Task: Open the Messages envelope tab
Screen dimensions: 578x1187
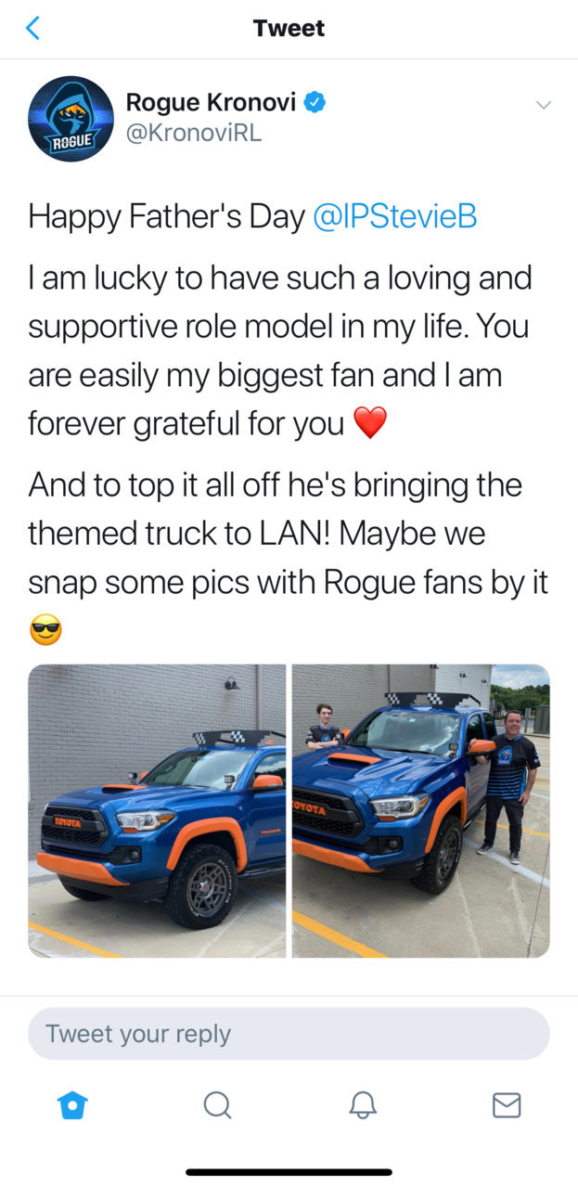Action: click(x=507, y=1104)
